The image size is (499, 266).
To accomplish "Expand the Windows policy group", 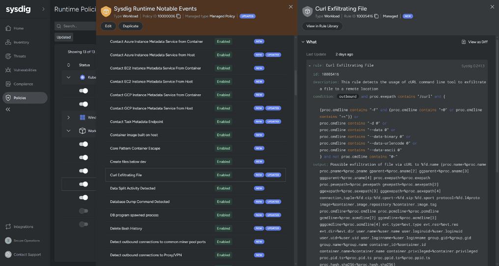I will click(x=68, y=117).
